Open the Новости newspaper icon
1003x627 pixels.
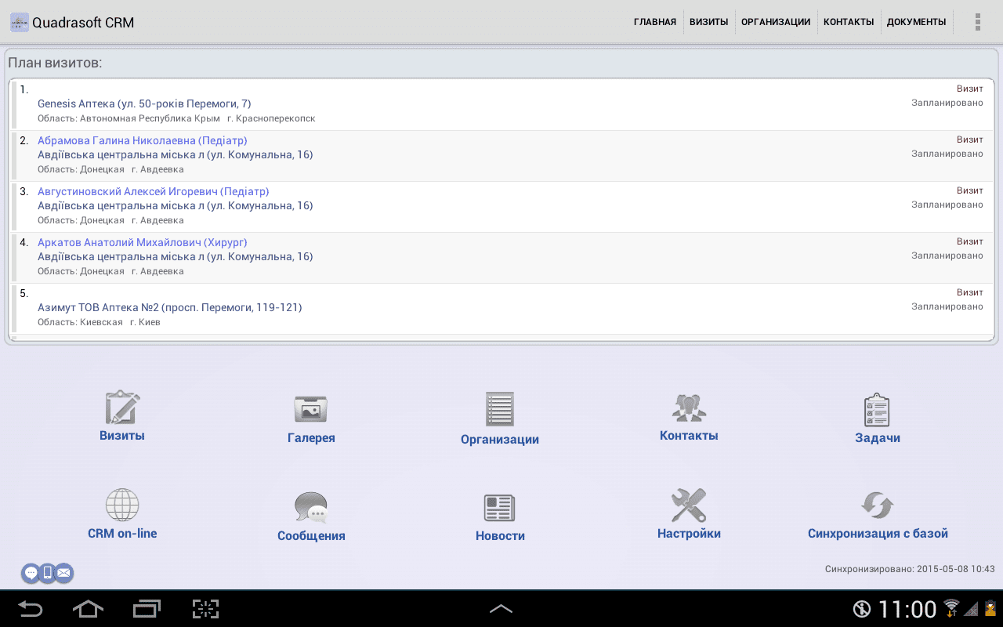coord(500,508)
